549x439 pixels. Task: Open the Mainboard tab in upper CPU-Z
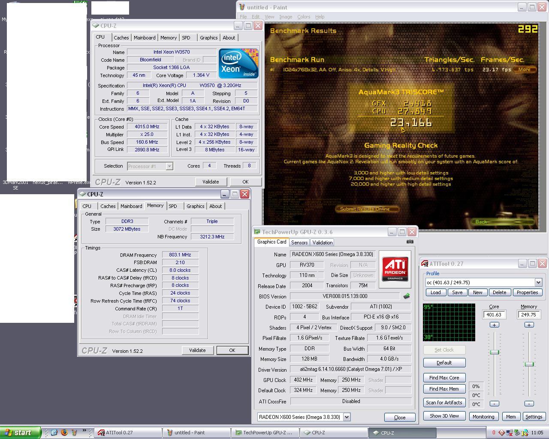(145, 38)
